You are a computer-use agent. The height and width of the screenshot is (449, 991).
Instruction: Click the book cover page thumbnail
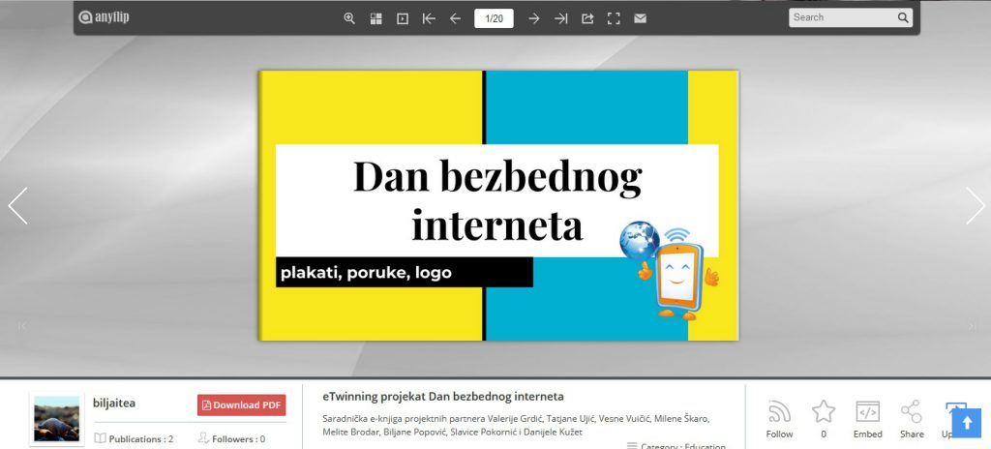click(x=497, y=205)
